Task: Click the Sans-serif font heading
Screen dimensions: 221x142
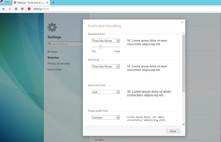Action: point(97,85)
